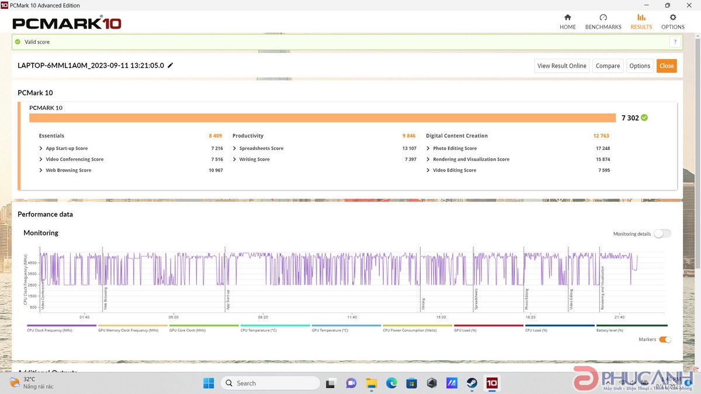Screen dimensions: 701x394
Task: Click the Photo Editing marker on the chart
Action: (526, 298)
